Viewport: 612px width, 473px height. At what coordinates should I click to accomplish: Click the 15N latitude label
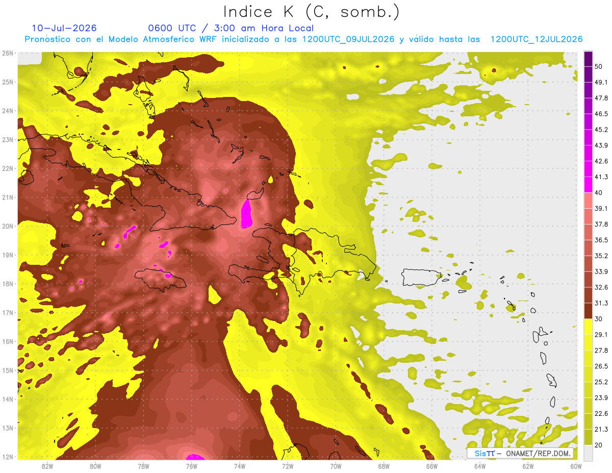pyautogui.click(x=7, y=370)
